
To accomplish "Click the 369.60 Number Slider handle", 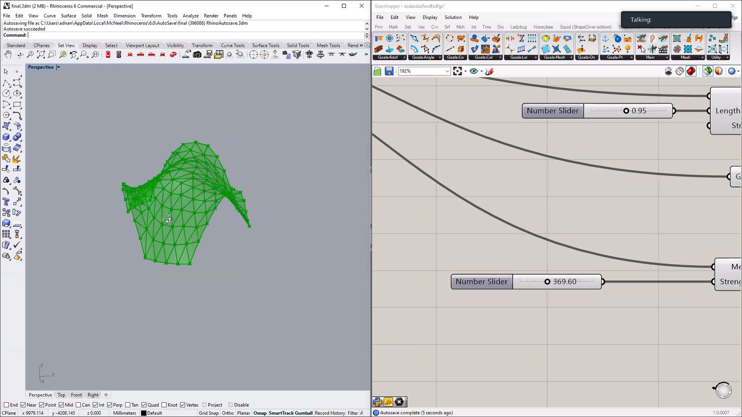I will click(547, 282).
